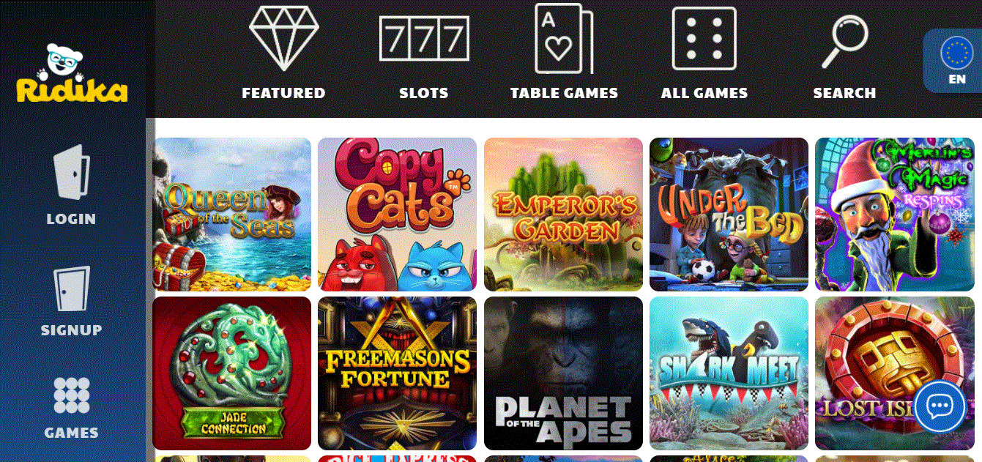Open the Jade Connection game tile

coord(232,373)
